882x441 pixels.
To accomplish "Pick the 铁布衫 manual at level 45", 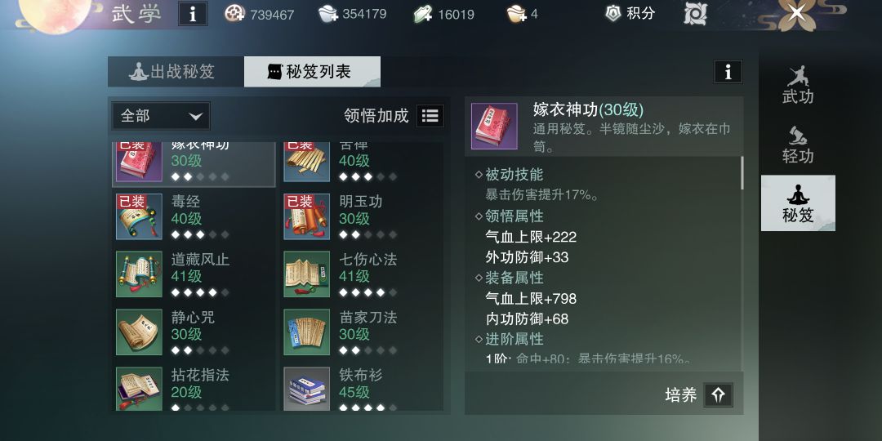I will tap(362, 388).
